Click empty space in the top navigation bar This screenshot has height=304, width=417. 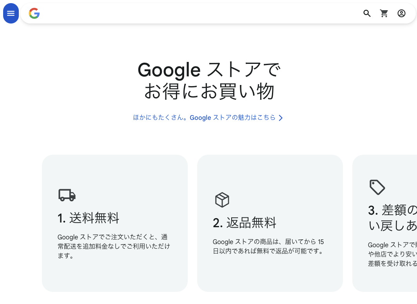click(x=196, y=13)
